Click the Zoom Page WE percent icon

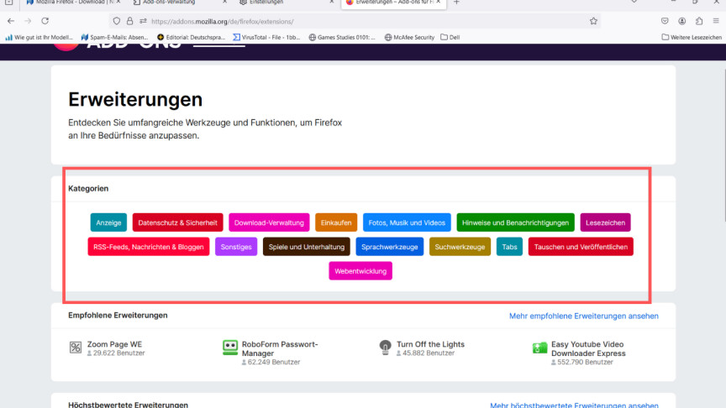click(x=76, y=347)
